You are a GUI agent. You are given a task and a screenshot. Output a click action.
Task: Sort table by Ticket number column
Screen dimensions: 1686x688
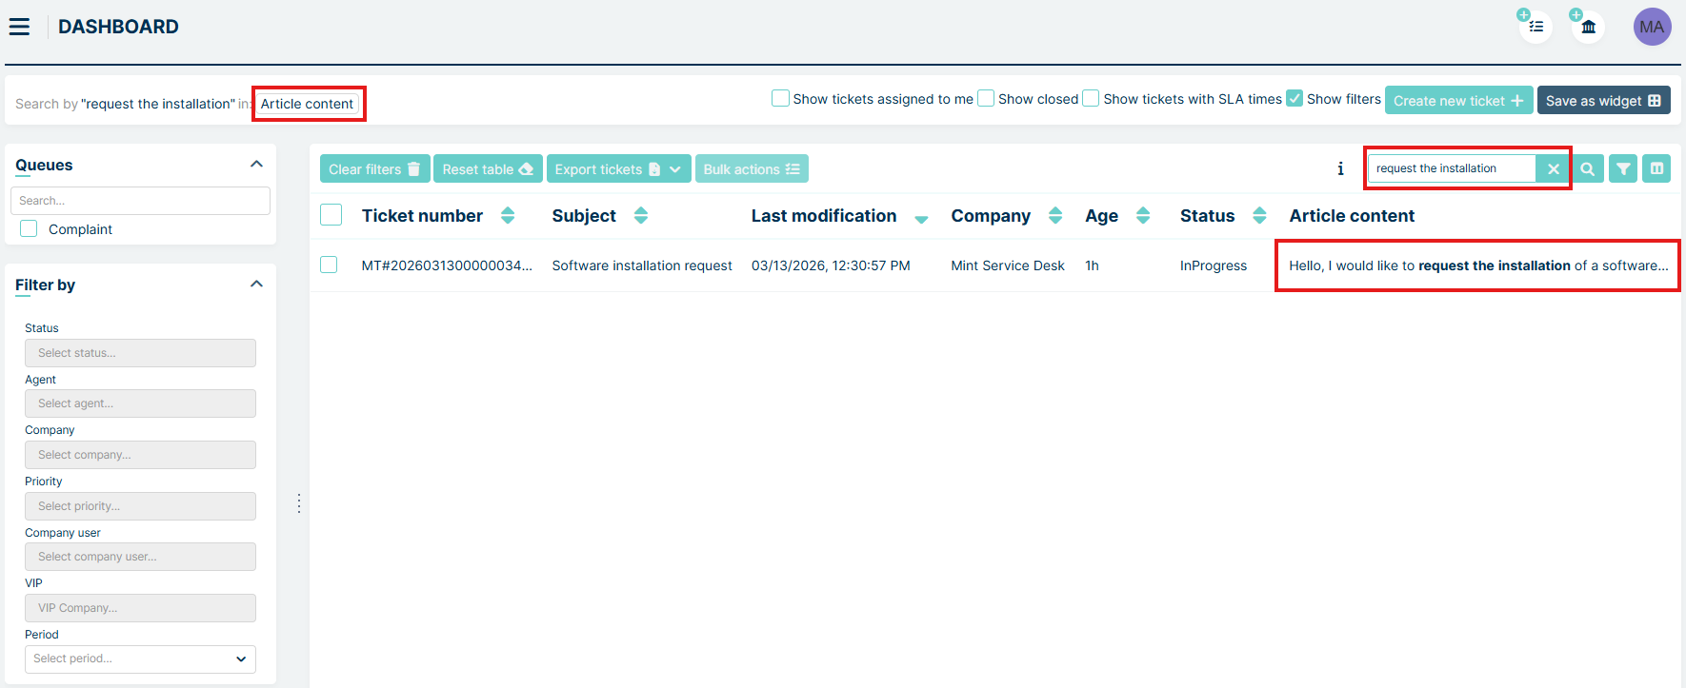point(508,216)
